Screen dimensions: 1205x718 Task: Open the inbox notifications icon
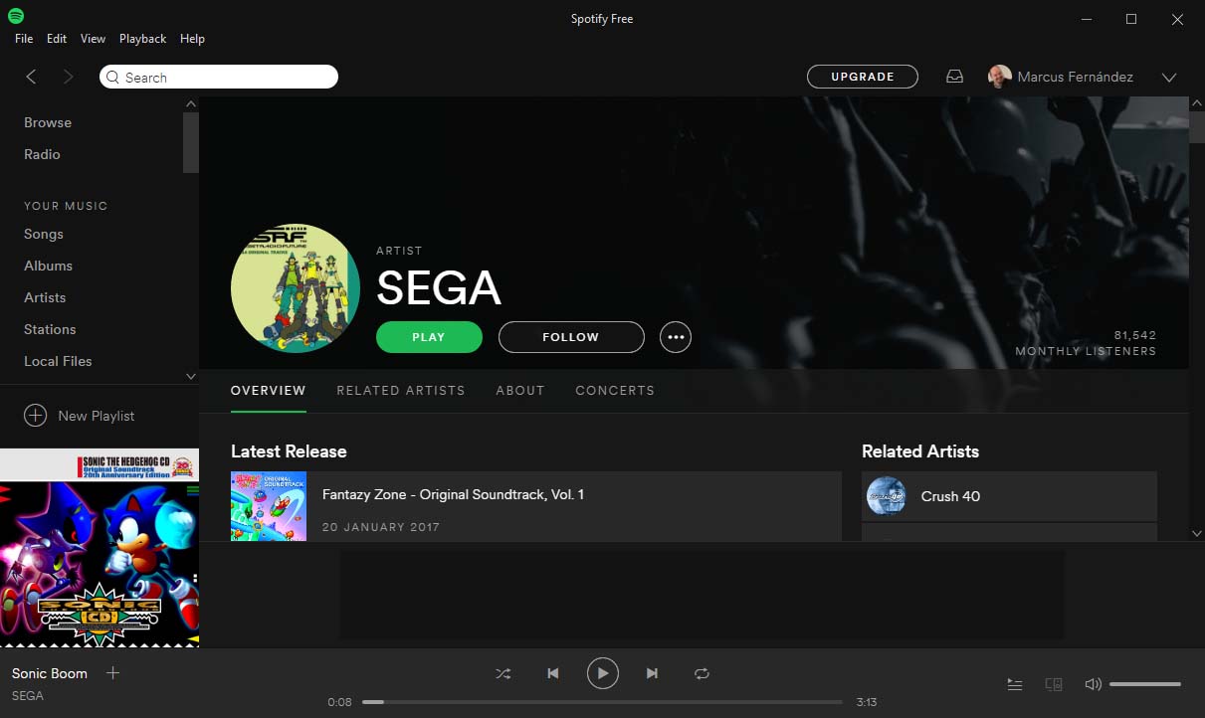tap(954, 77)
